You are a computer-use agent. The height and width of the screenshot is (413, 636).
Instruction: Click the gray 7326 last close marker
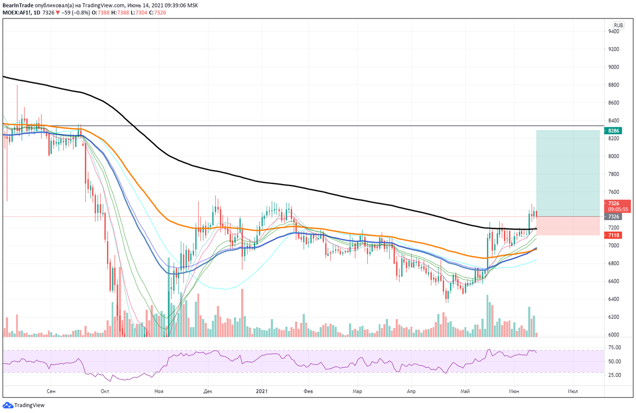613,217
